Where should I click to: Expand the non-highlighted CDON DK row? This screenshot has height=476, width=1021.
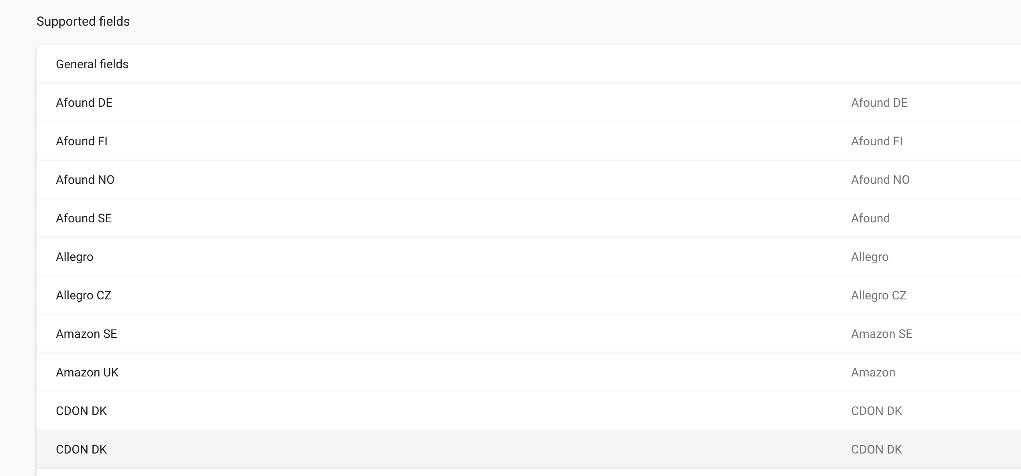tap(529, 411)
